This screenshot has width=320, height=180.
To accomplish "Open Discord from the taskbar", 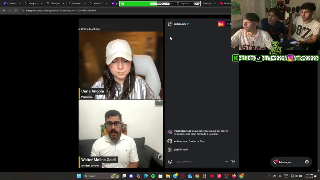I will 131,176.
